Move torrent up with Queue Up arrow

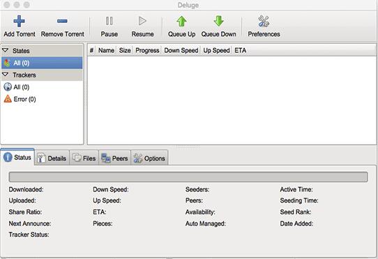(181, 21)
